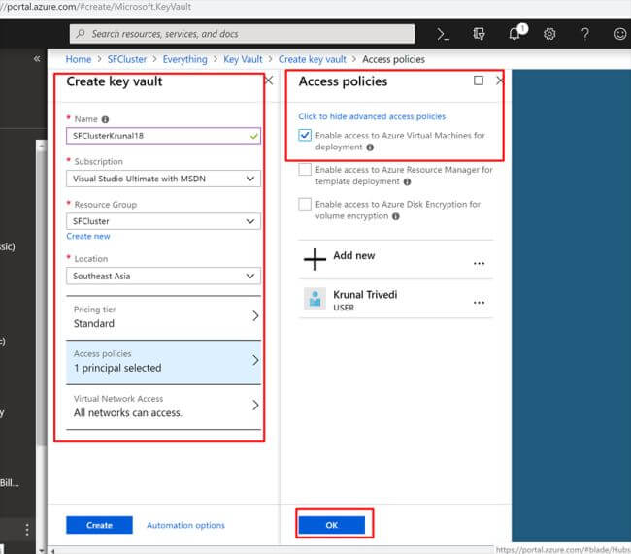Open Cloud Shell from the top bar

[x=443, y=34]
